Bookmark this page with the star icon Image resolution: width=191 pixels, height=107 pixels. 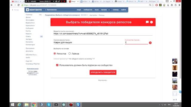point(153,5)
